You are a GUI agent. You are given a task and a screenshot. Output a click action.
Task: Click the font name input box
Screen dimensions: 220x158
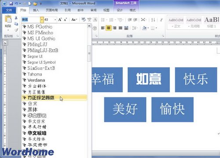click(31, 20)
